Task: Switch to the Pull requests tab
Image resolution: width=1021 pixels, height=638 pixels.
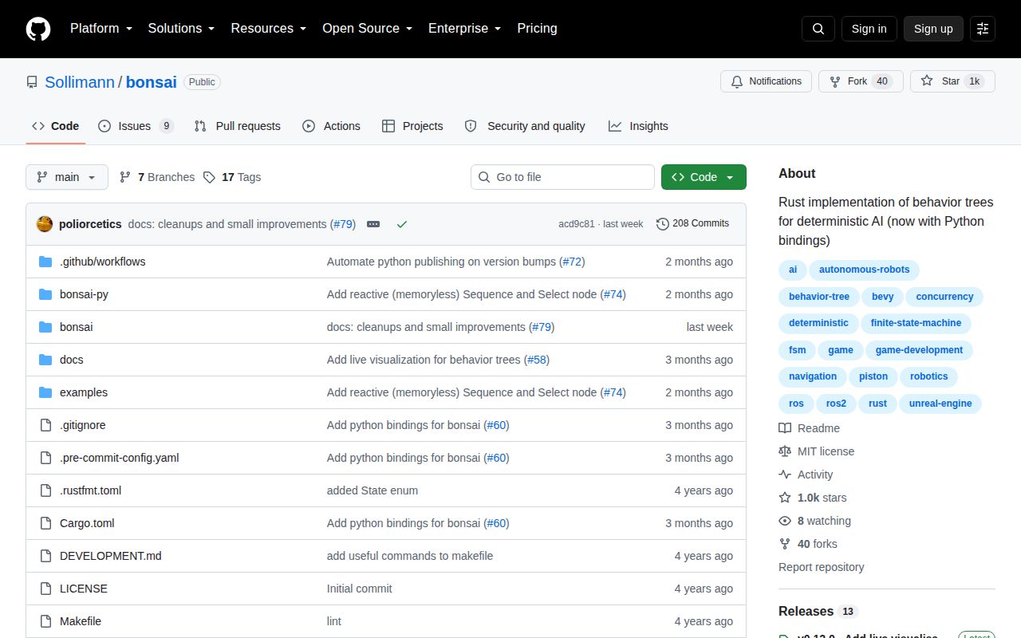Action: point(237,126)
